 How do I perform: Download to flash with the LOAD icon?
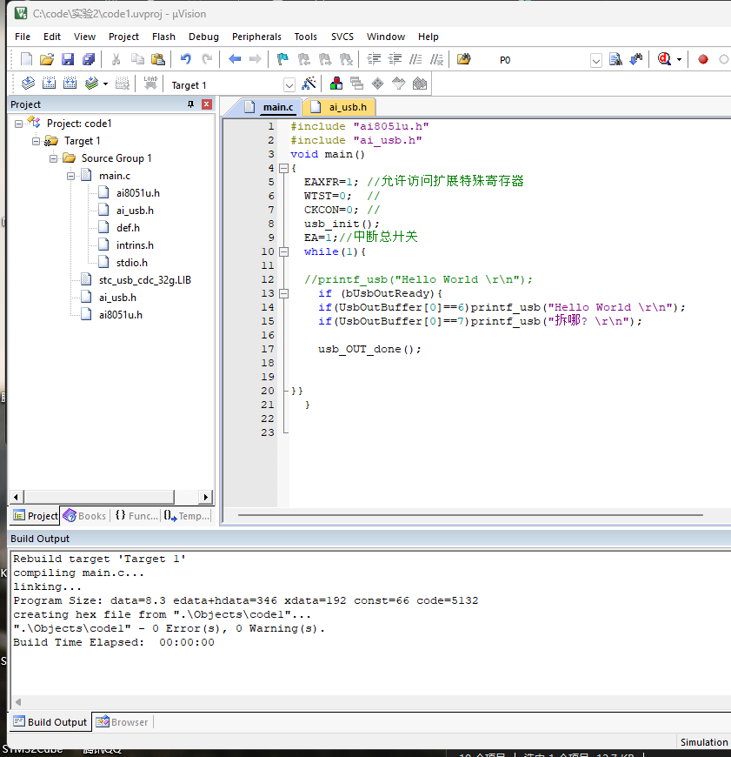(x=150, y=84)
